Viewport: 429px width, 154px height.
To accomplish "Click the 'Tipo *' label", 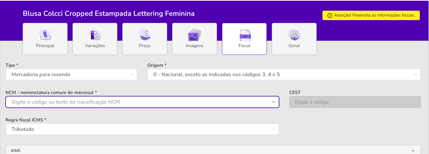I will (12, 65).
